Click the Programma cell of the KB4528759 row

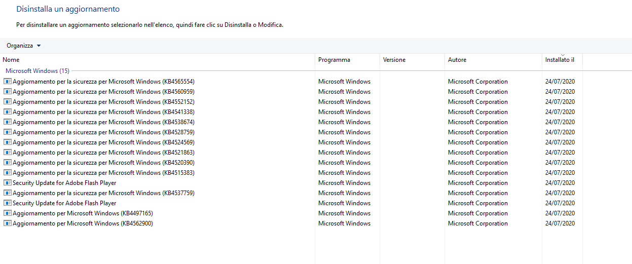point(344,132)
